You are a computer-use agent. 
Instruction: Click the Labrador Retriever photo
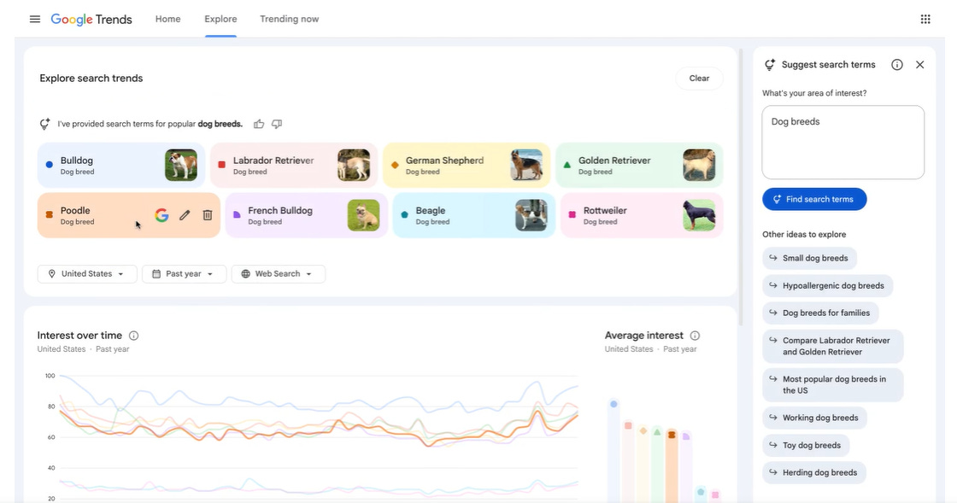tap(354, 165)
